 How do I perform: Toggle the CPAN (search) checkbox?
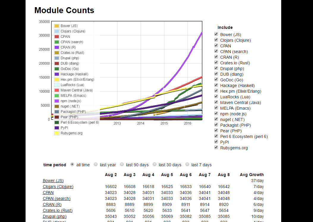tap(216, 51)
